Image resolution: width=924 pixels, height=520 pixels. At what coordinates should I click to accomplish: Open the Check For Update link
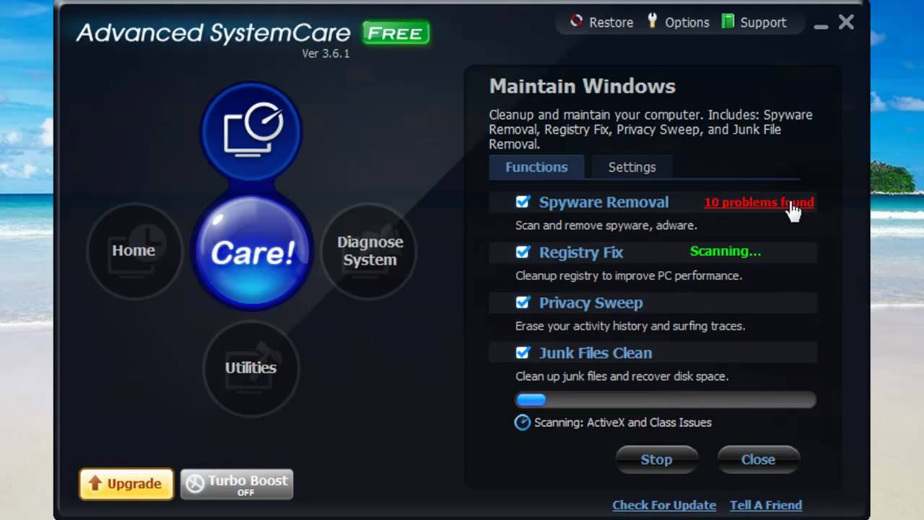click(x=664, y=506)
